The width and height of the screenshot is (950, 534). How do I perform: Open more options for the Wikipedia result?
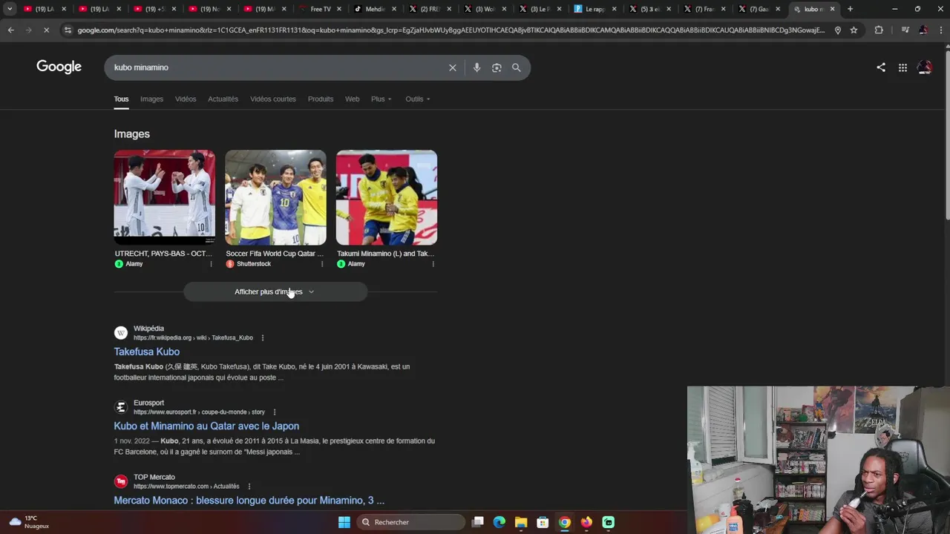262,337
